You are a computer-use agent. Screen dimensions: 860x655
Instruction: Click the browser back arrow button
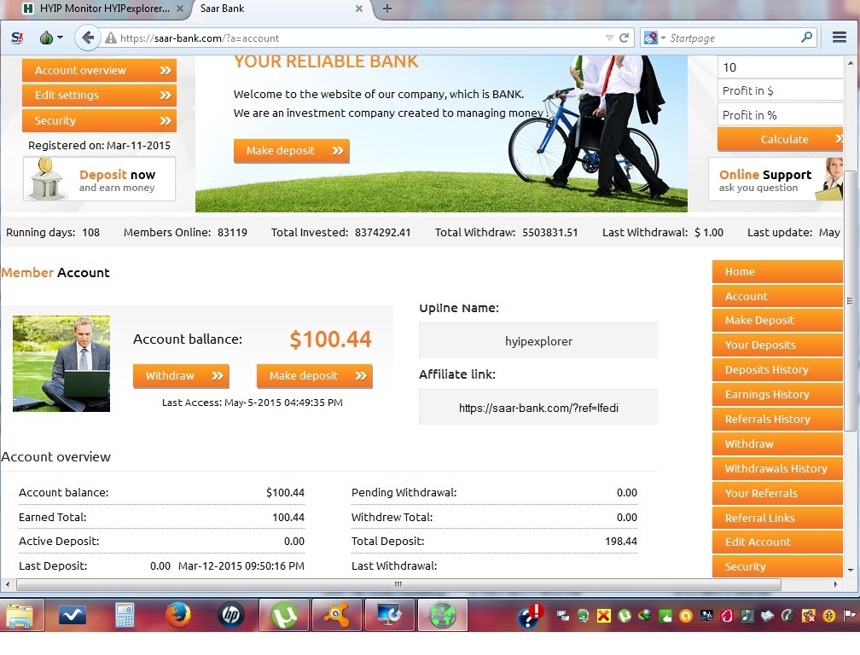point(86,38)
